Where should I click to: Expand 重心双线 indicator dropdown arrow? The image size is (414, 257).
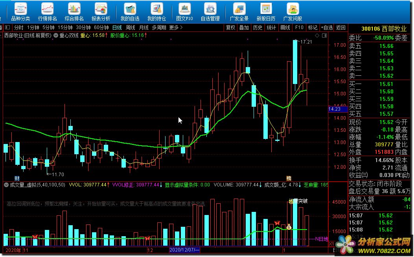[56, 35]
